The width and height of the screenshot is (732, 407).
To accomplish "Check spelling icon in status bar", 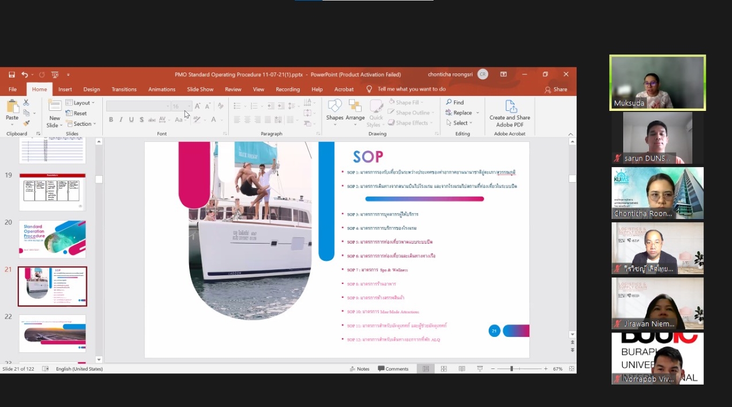I will click(x=46, y=368).
